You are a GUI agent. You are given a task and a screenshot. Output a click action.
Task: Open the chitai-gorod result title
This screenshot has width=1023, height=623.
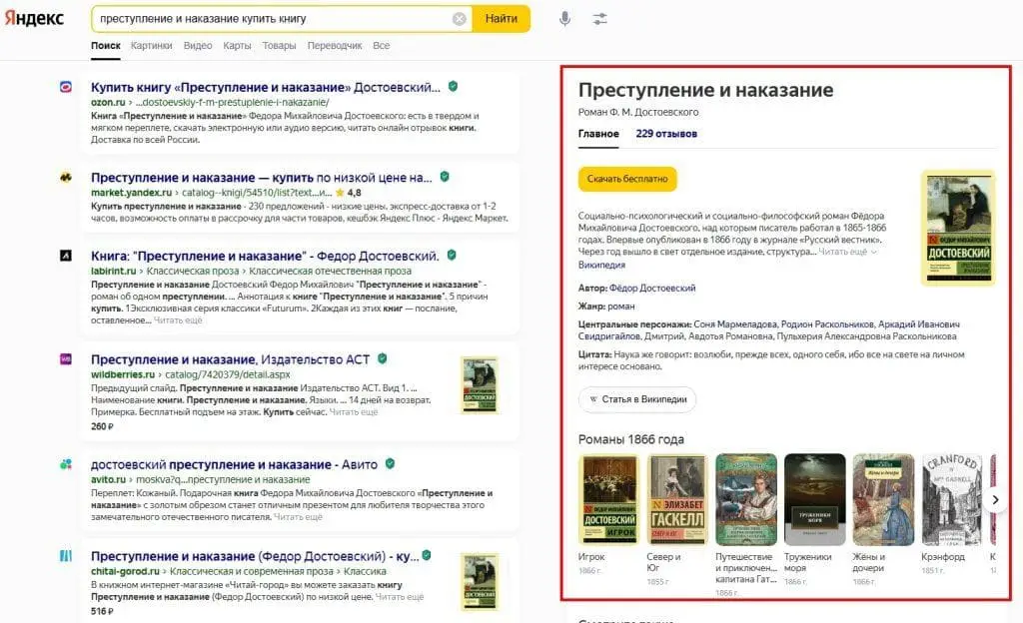[x=255, y=556]
